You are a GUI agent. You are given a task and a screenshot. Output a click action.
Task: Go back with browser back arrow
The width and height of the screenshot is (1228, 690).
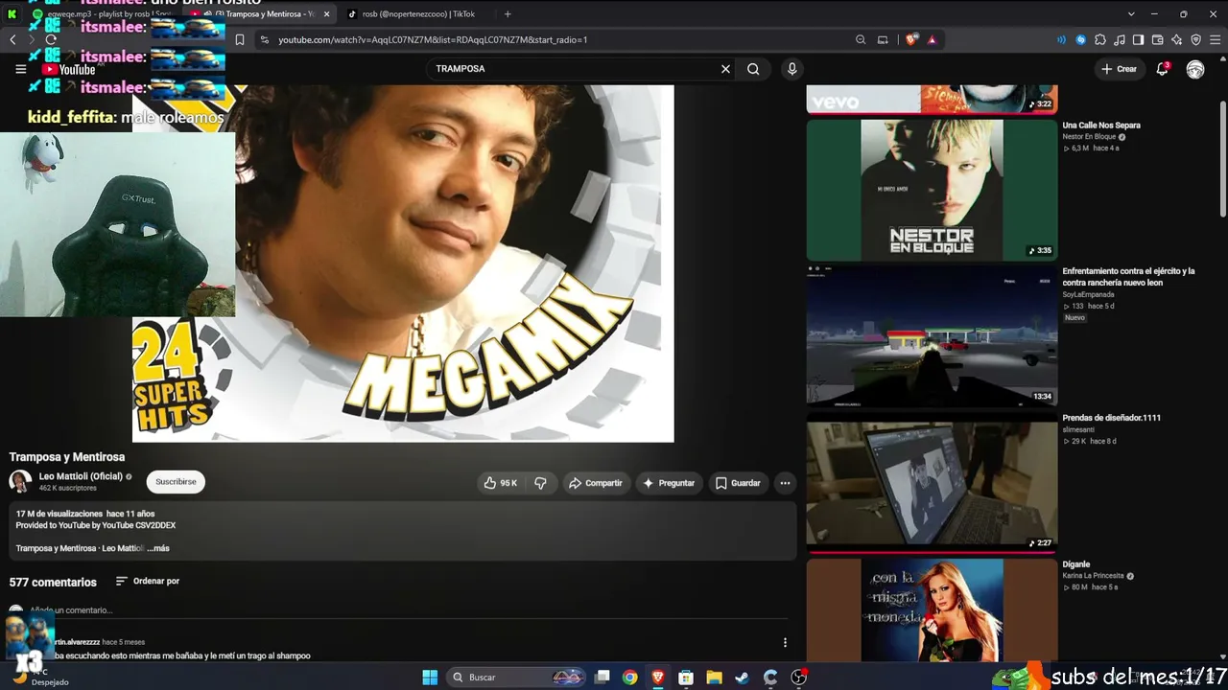tap(12, 40)
